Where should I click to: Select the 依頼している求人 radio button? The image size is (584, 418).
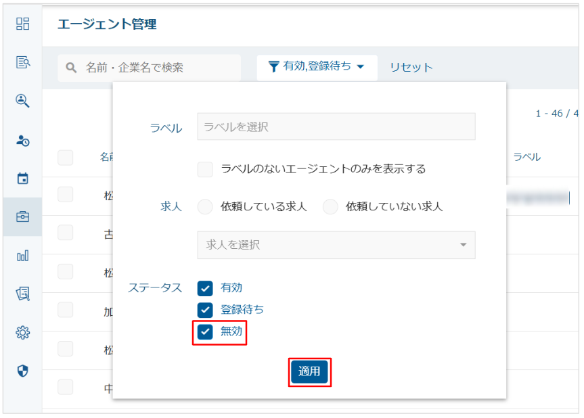205,207
